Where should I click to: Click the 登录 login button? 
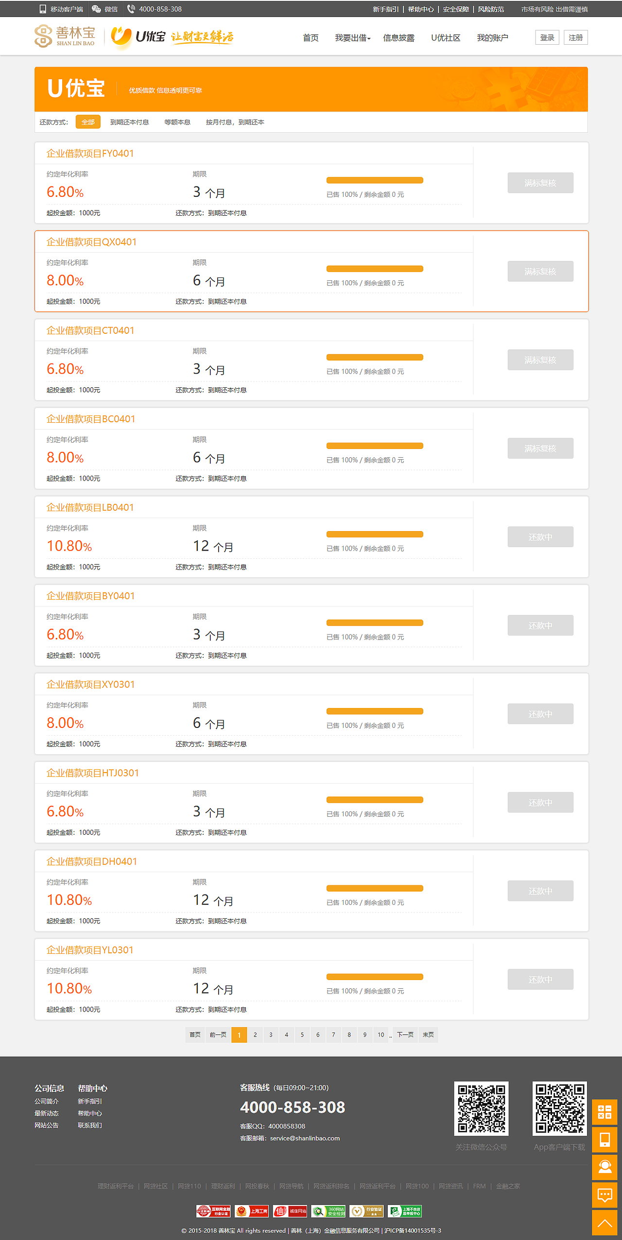[547, 37]
